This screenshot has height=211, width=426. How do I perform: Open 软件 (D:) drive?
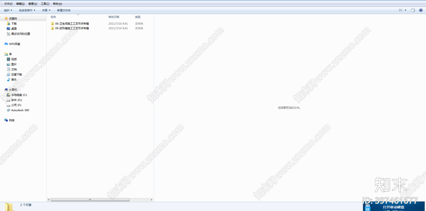pos(17,100)
